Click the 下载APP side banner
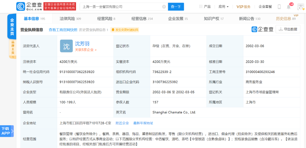The height and width of the screenshot is (148, 306). click(7, 131)
